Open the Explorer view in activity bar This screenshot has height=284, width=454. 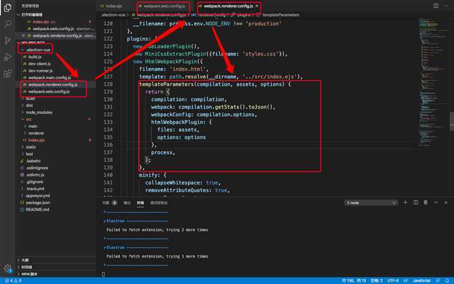(8, 8)
